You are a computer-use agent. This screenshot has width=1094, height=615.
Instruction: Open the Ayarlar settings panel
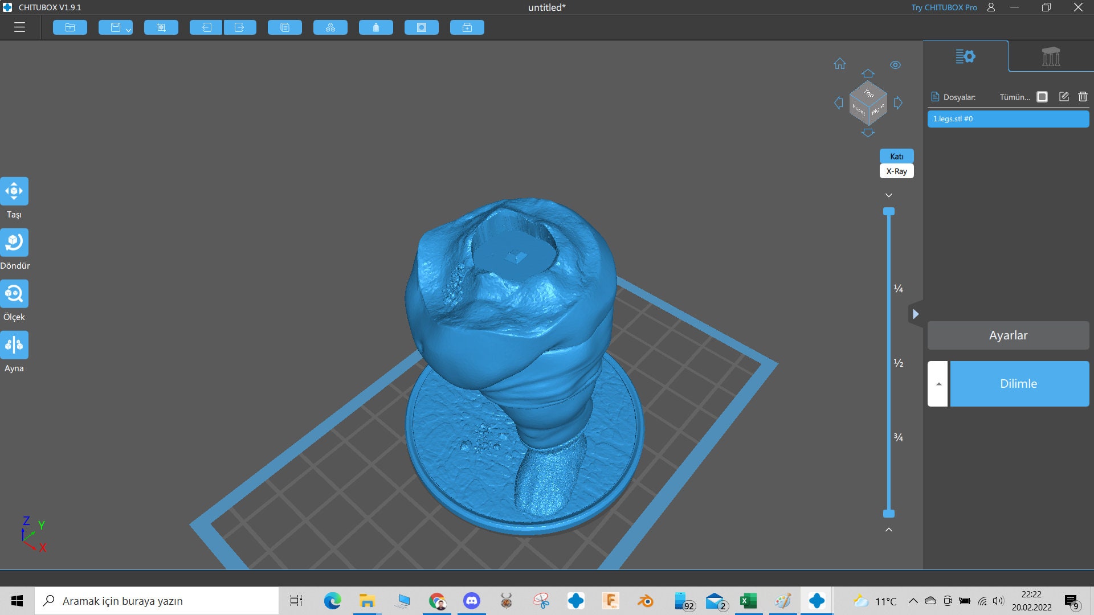[x=1007, y=335]
